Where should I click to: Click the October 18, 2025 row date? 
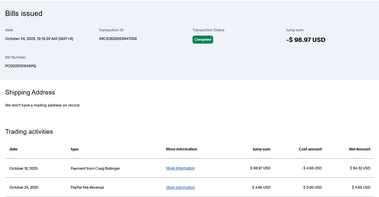click(23, 168)
